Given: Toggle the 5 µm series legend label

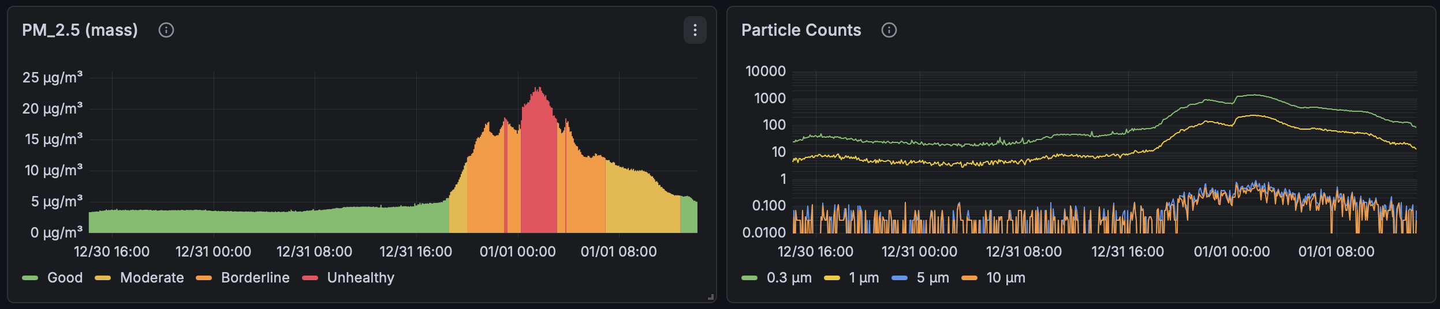Looking at the screenshot, I should [932, 278].
